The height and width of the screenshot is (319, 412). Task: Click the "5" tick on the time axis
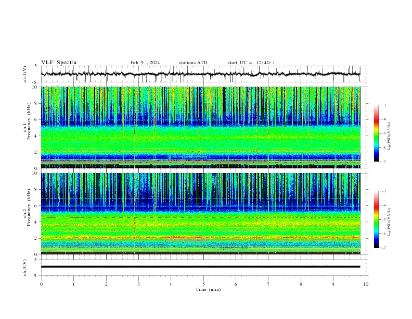tap(203, 284)
